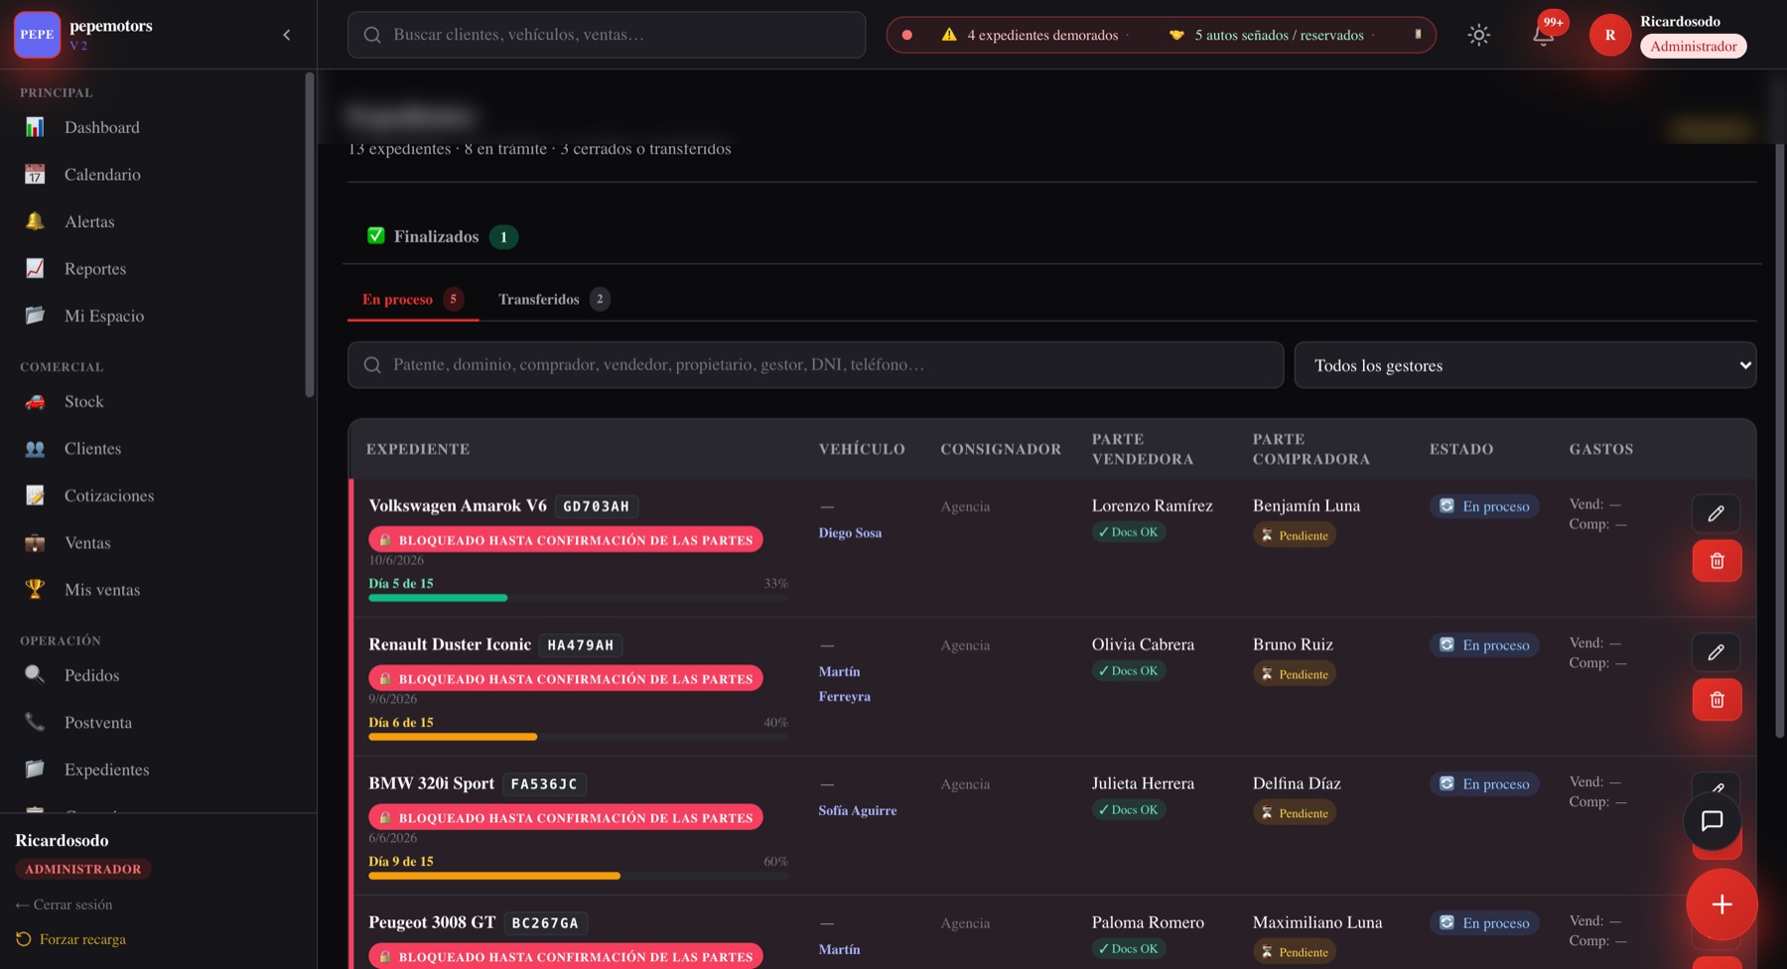The width and height of the screenshot is (1787, 969).
Task: Click the Docs OK badge for Julieta Herrera
Action: [x=1129, y=810]
